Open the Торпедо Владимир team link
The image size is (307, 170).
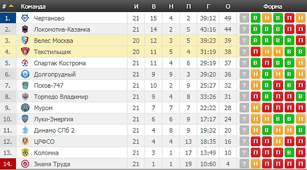tap(61, 97)
